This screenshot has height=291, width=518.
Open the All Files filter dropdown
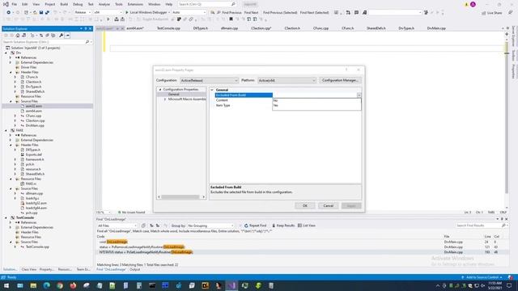tap(117, 226)
